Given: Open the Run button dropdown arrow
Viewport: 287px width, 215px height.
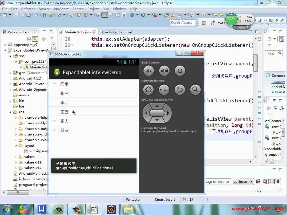Looking at the screenshot, I should click(149, 15).
